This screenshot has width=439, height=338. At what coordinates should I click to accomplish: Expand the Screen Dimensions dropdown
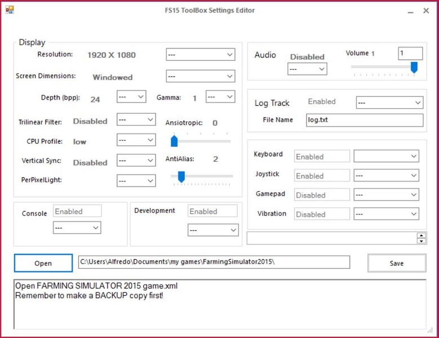pos(200,76)
